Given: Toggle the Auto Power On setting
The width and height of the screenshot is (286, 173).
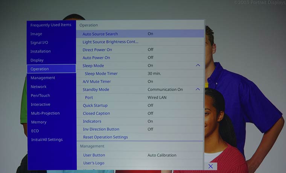Looking at the screenshot, I should (x=140, y=58).
